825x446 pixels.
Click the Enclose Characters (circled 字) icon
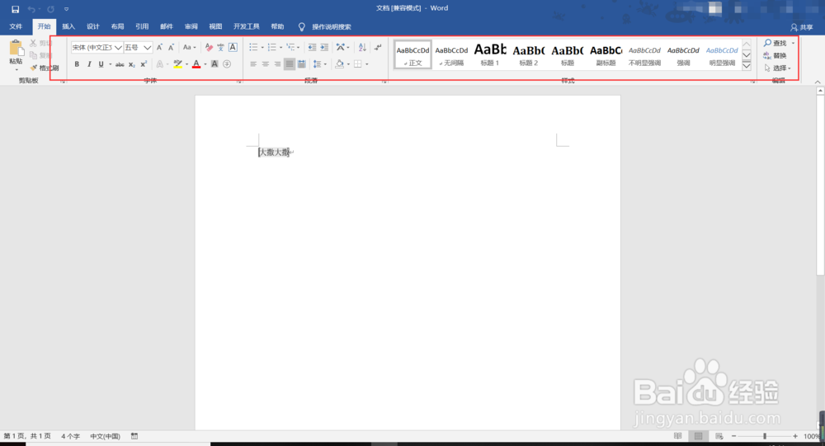(227, 64)
